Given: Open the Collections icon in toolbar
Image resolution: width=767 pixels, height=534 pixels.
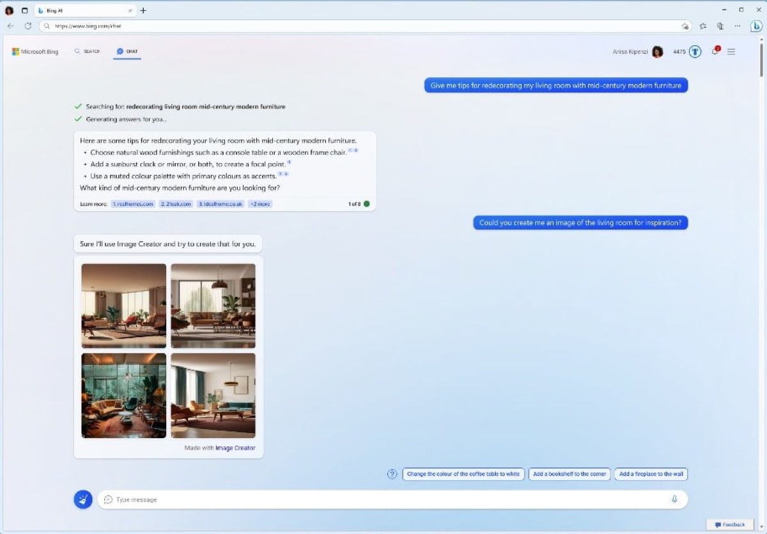Looking at the screenshot, I should (720, 26).
